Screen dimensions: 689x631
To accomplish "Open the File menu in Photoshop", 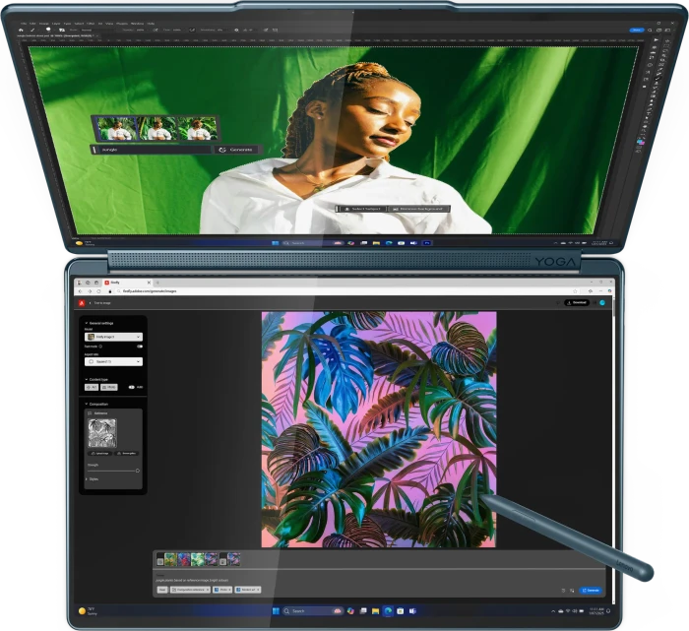I will pos(24,24).
